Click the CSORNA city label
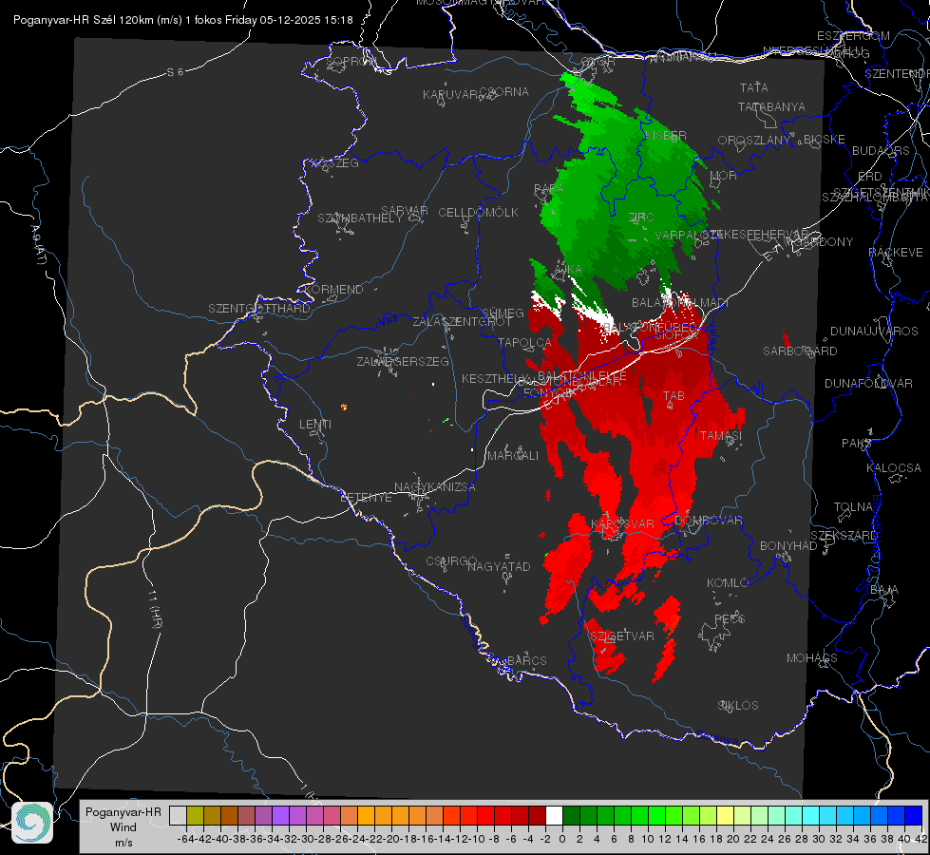 (504, 92)
